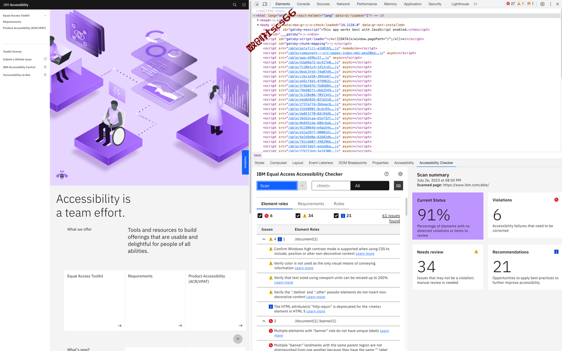Click the red error count badge 27

tap(511, 4)
